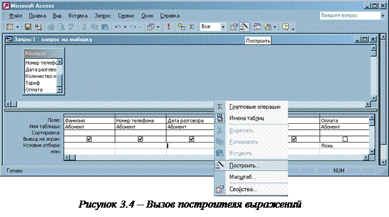The width and height of the screenshot is (389, 217).
Task: Click down arrow of design grid vertical scrollbar
Action: click(x=371, y=151)
